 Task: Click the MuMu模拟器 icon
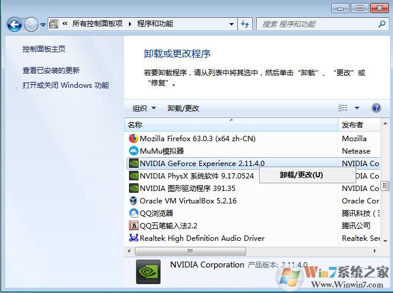pyautogui.click(x=134, y=151)
